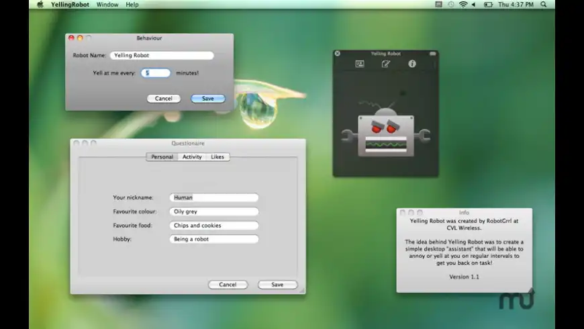Click the Favourite colour field
The image size is (584, 329).
pyautogui.click(x=213, y=211)
